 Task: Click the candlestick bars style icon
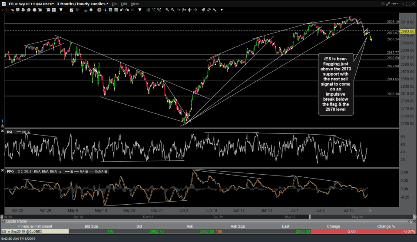point(77,10)
